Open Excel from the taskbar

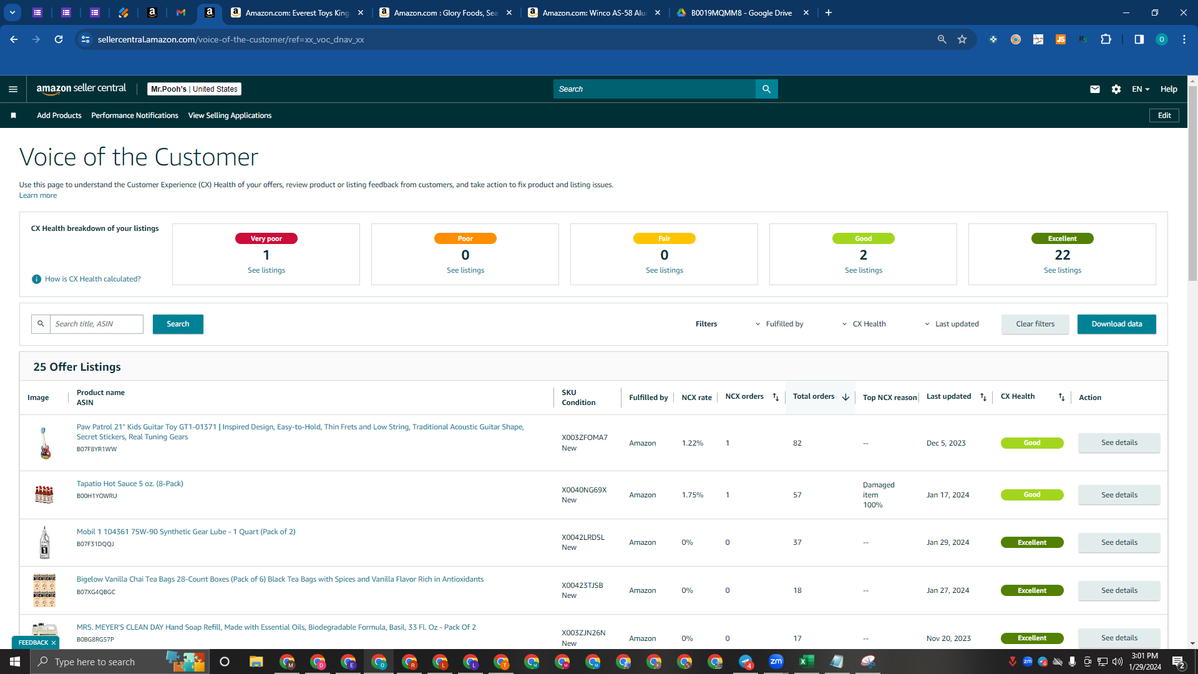pyautogui.click(x=806, y=662)
